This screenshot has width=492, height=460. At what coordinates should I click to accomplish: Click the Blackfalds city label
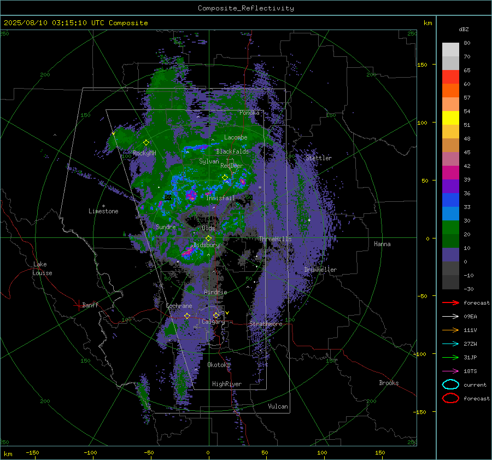click(232, 152)
